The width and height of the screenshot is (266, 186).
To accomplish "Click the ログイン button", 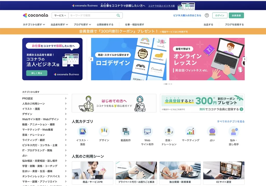I will (220, 15).
